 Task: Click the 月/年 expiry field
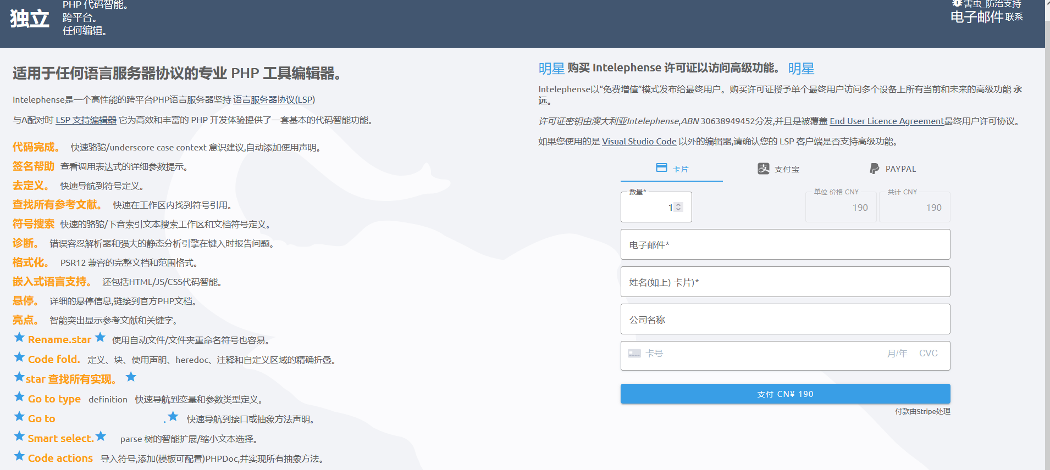pos(897,354)
